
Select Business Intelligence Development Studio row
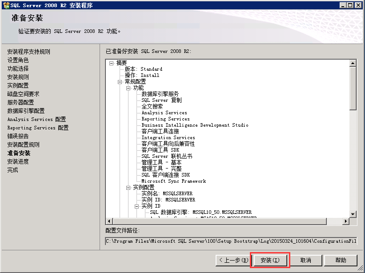(x=195, y=125)
